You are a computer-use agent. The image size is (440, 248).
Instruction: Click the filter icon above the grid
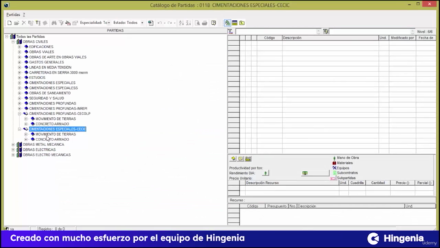(x=230, y=32)
